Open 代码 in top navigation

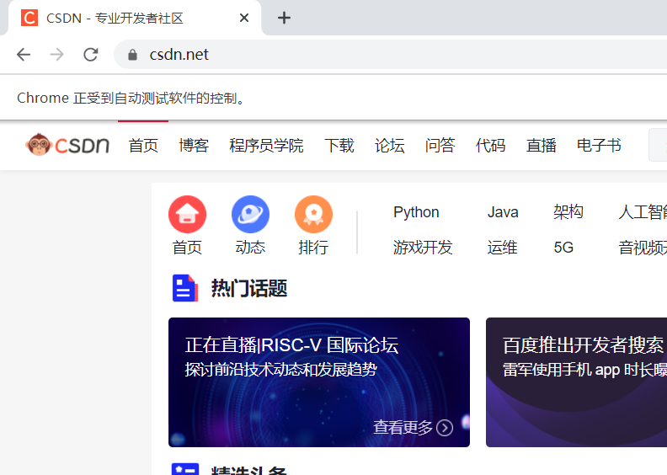(490, 146)
